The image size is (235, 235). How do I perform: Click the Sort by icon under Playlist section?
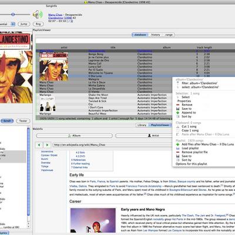click(x=178, y=160)
